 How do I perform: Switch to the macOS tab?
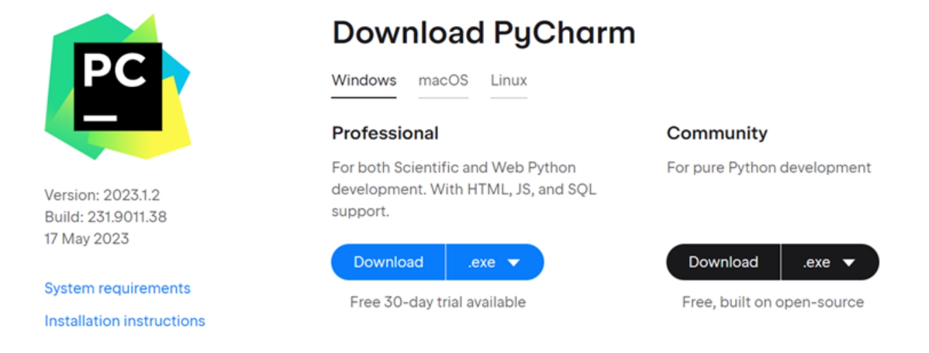[x=444, y=80]
